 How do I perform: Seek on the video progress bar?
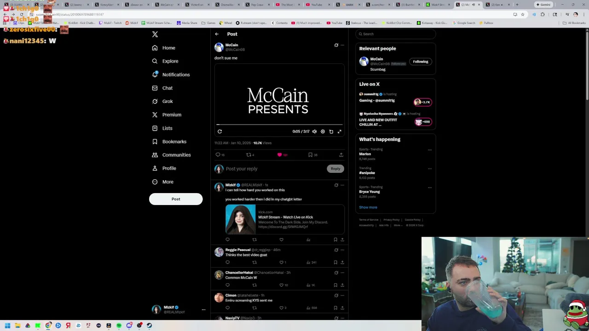coord(279,125)
